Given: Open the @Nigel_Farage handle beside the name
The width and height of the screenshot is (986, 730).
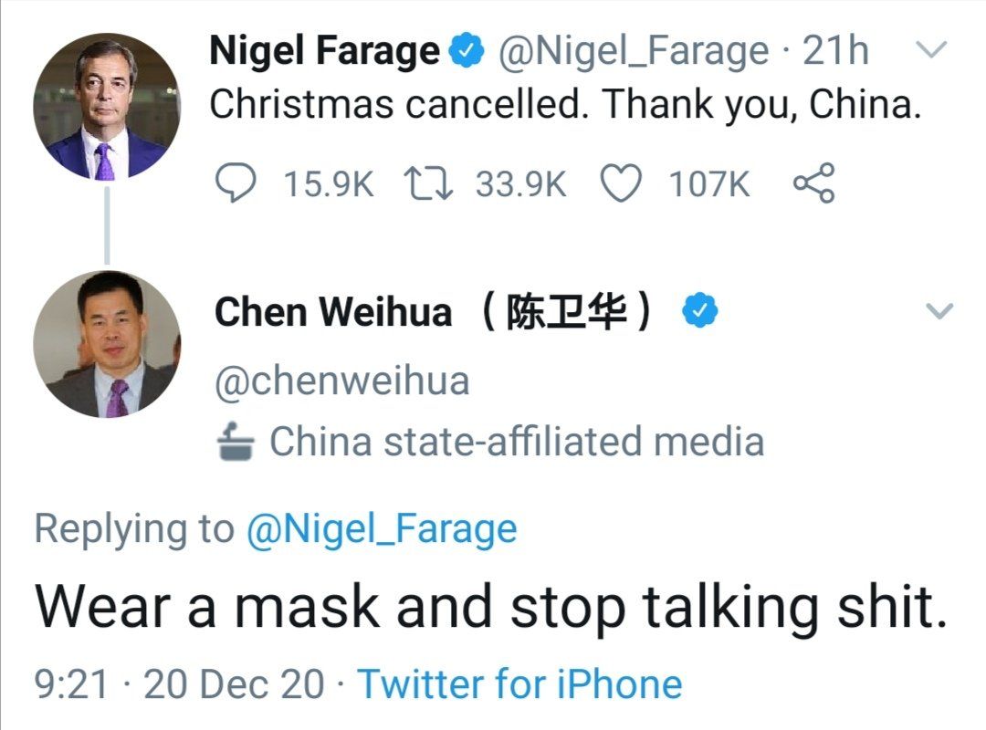Looking at the screenshot, I should 633,52.
